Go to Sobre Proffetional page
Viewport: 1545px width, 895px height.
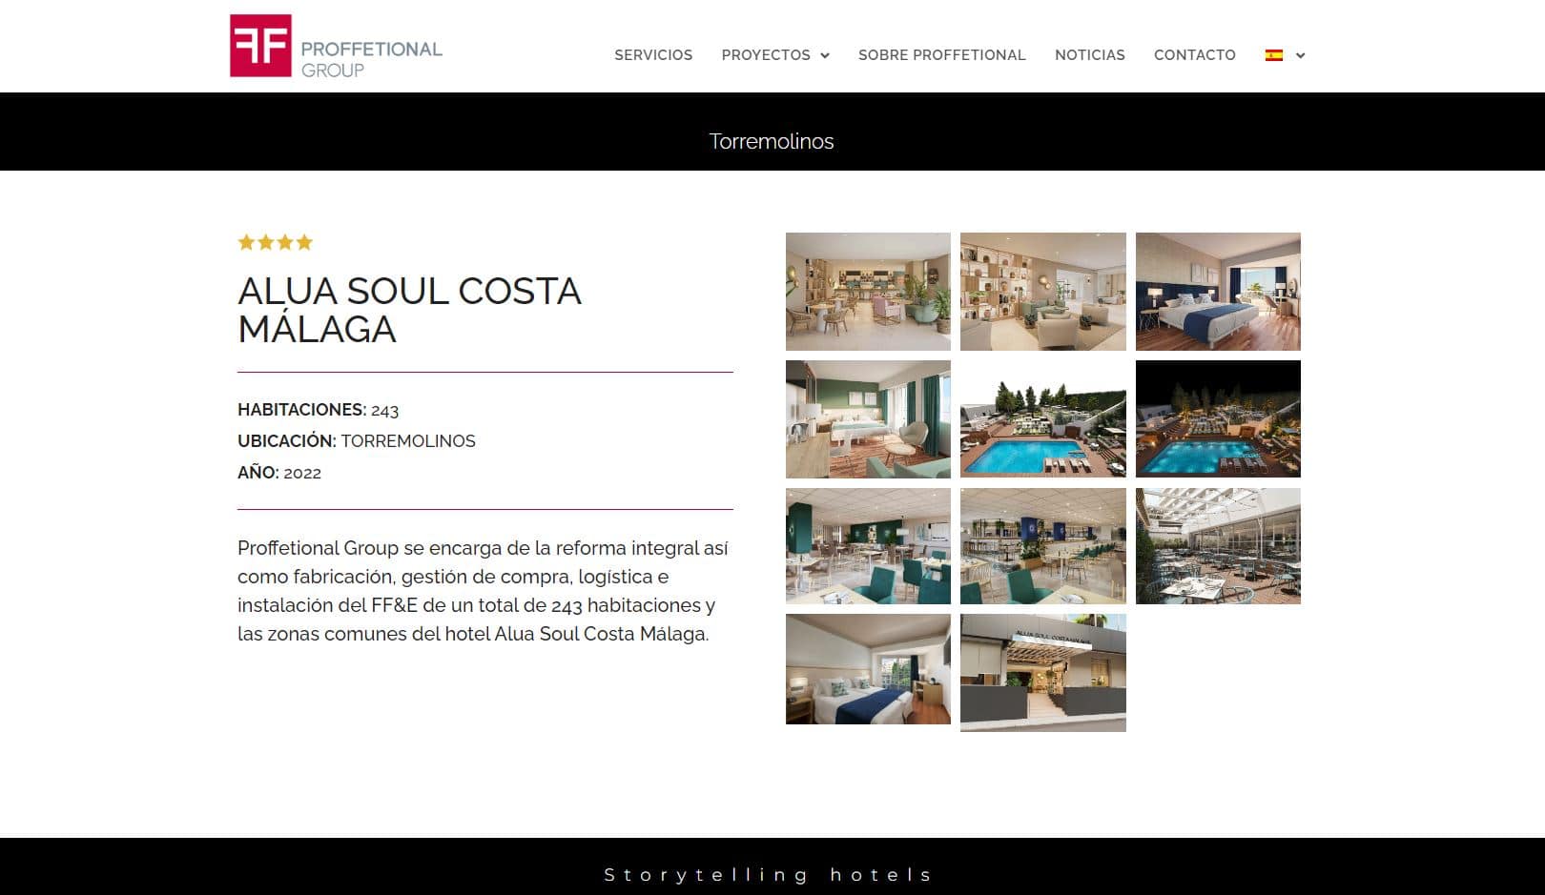pos(942,55)
